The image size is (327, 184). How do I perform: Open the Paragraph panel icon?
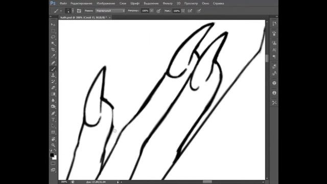(274, 57)
